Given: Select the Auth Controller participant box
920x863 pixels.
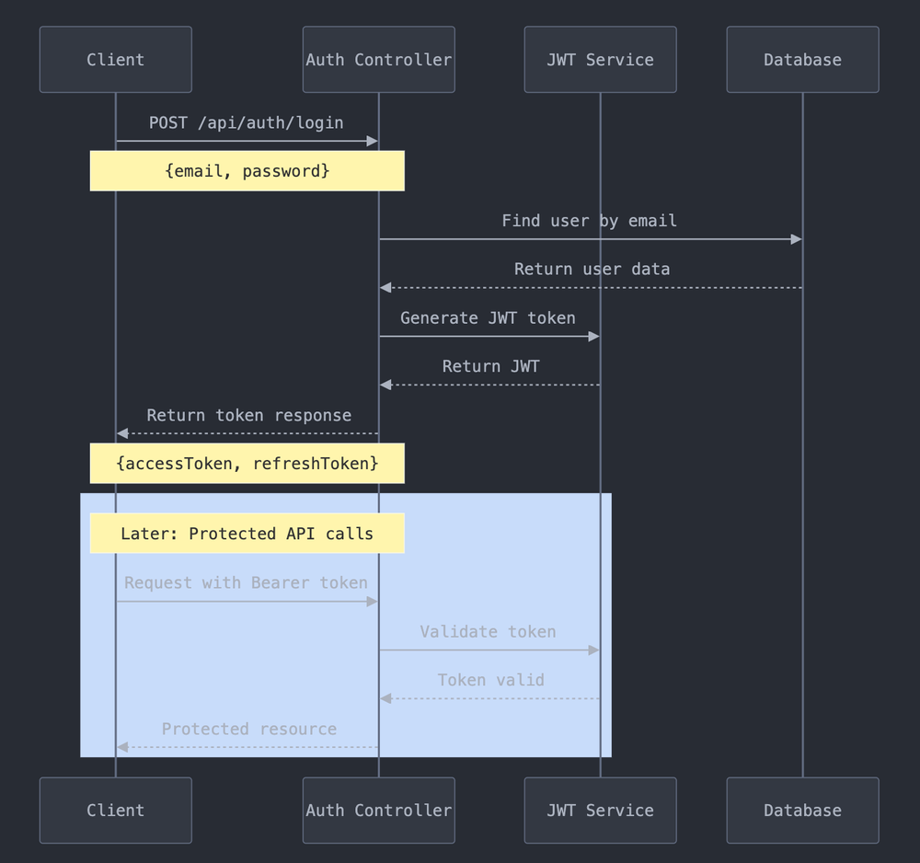Looking at the screenshot, I should [x=378, y=59].
